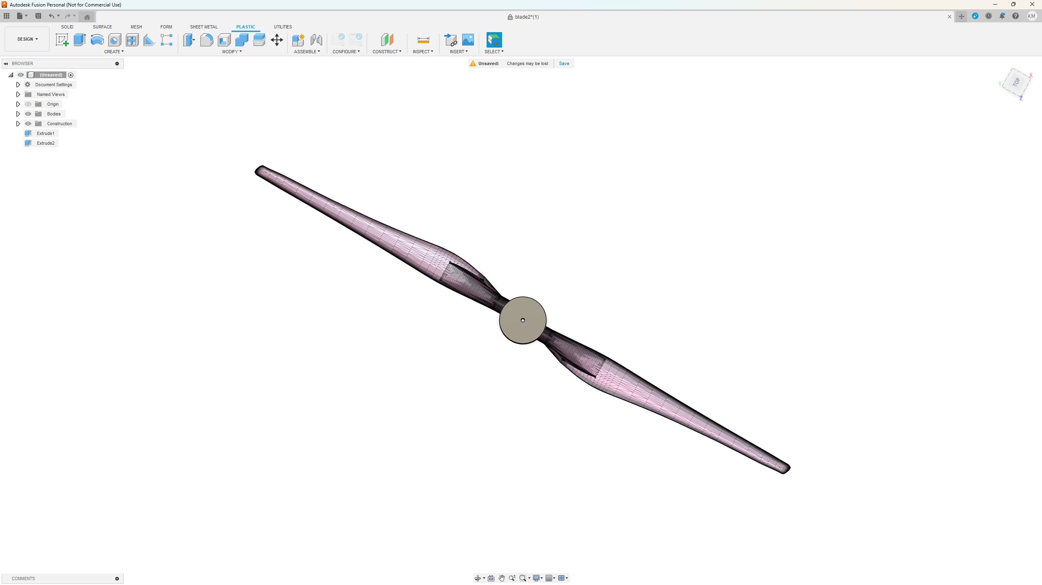Image resolution: width=1042 pixels, height=585 pixels.
Task: Select the Offset Face tool
Action: click(259, 40)
